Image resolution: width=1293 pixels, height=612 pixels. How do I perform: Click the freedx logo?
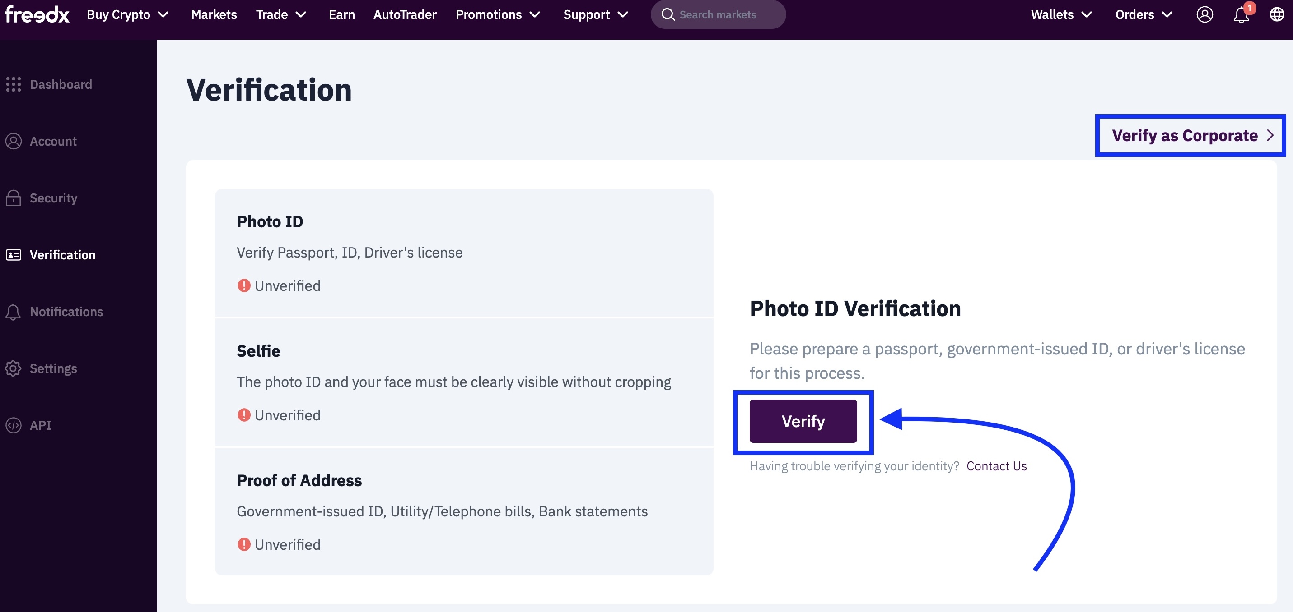click(x=37, y=14)
